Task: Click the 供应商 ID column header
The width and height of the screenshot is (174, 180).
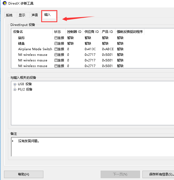Action: point(92,32)
